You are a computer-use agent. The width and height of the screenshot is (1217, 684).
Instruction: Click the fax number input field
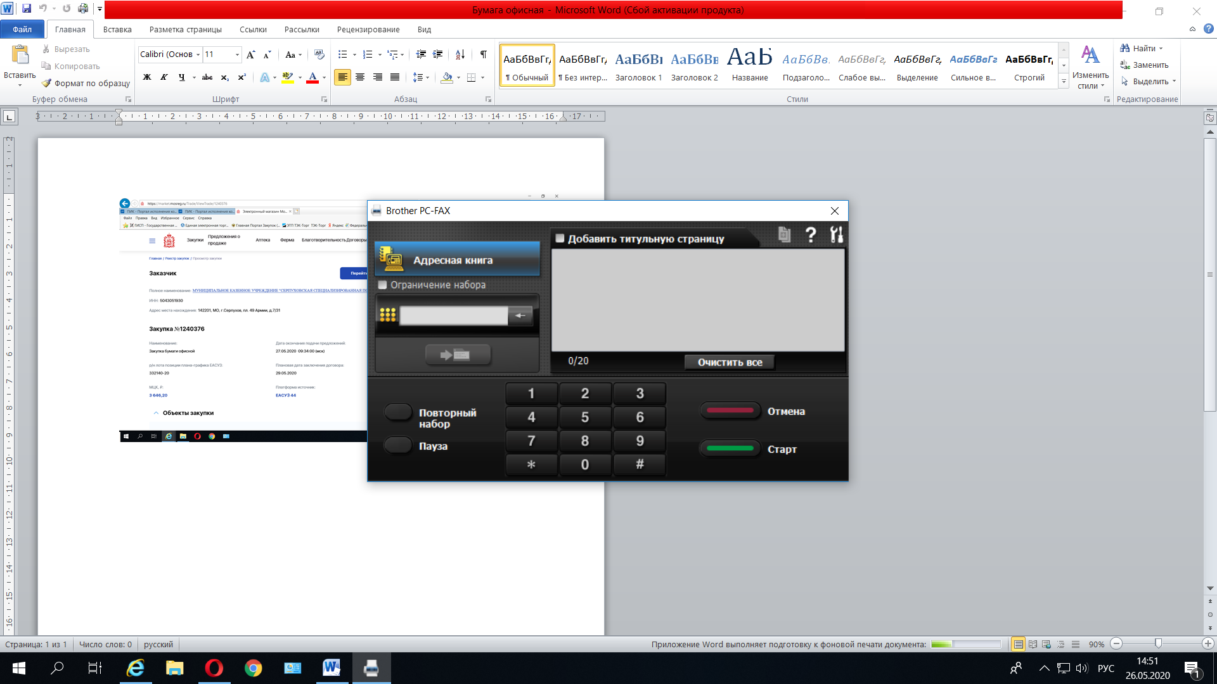click(x=454, y=315)
